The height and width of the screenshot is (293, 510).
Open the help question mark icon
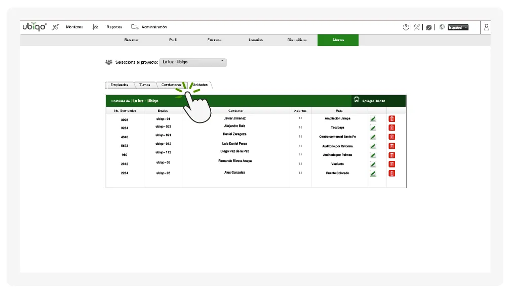coord(406,27)
